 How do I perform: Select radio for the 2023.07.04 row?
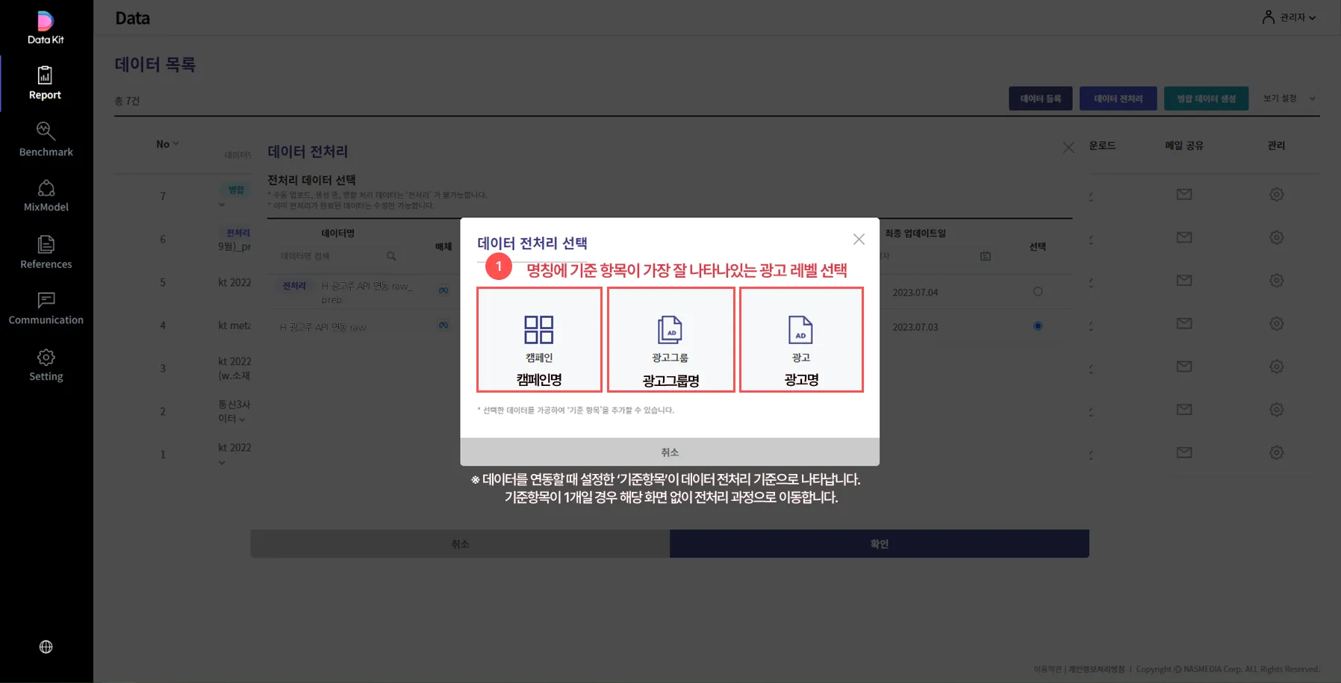point(1038,292)
